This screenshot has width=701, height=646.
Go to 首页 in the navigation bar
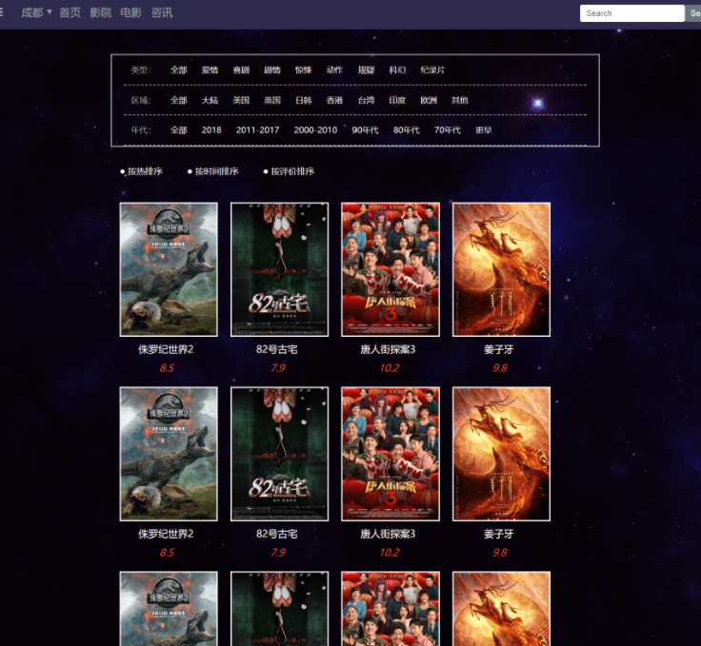pos(70,12)
